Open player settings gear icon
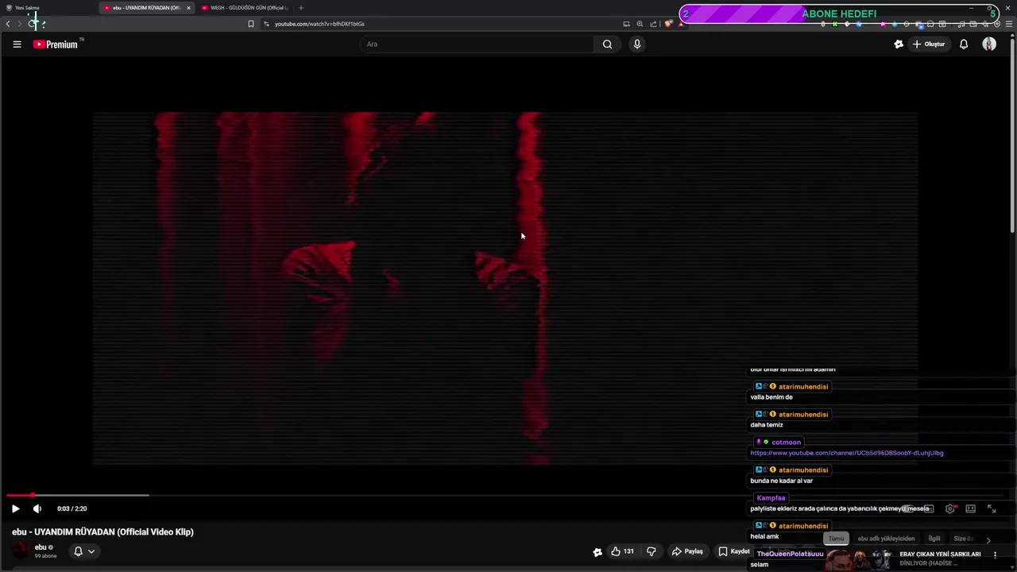The image size is (1017, 572). coord(950,508)
